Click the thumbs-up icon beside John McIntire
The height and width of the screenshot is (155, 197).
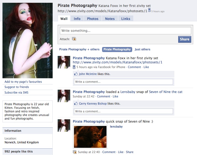[x=76, y=74]
